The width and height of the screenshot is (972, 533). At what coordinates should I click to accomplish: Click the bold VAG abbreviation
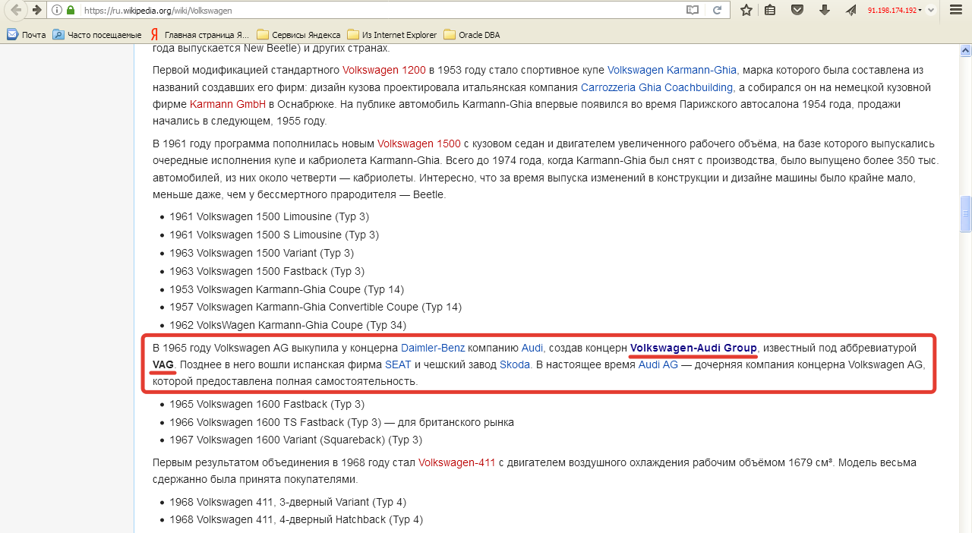163,364
